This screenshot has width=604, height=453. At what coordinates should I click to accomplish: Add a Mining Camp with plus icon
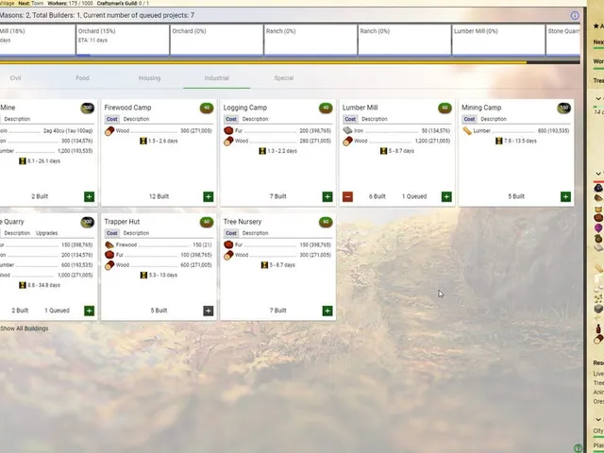point(565,197)
